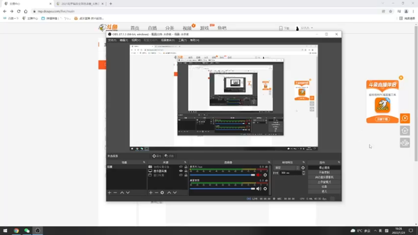Open OBS Studio from the taskbar
The height and width of the screenshot is (235, 418).
(38, 230)
